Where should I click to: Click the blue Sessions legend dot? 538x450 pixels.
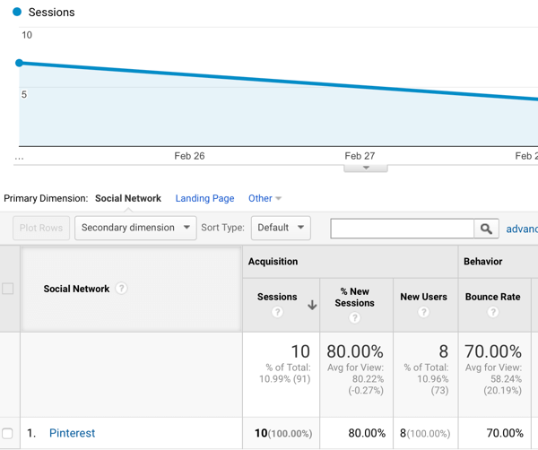(x=17, y=12)
